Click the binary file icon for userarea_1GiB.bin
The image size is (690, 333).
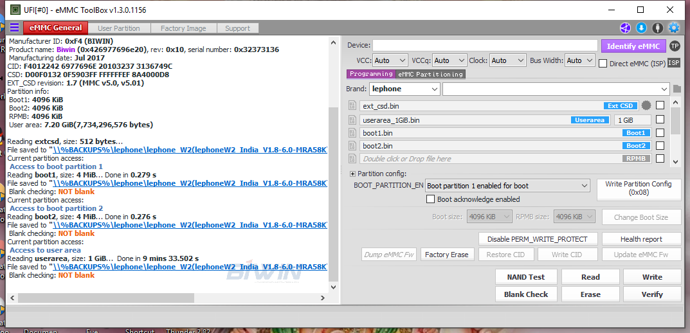pos(352,120)
